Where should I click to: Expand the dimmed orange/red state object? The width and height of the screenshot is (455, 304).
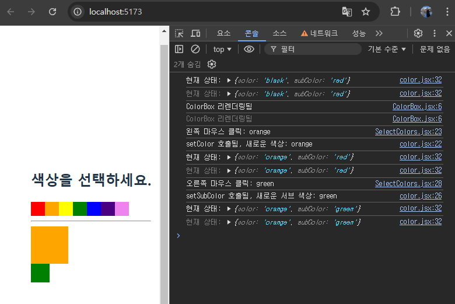point(229,171)
